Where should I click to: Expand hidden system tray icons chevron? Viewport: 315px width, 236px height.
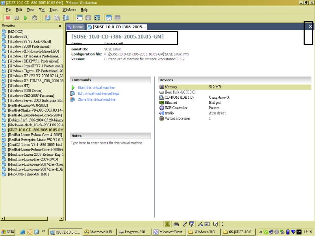click(260, 232)
